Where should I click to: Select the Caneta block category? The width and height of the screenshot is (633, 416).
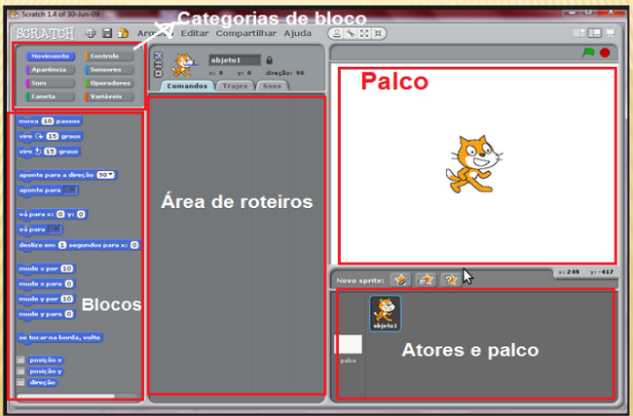click(x=51, y=96)
